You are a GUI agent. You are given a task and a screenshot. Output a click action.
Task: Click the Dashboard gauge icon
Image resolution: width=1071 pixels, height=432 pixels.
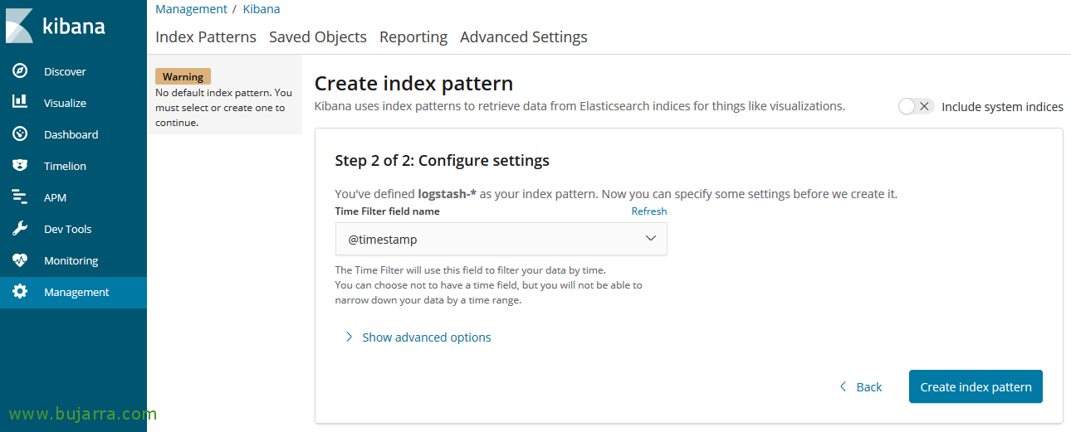pos(20,133)
